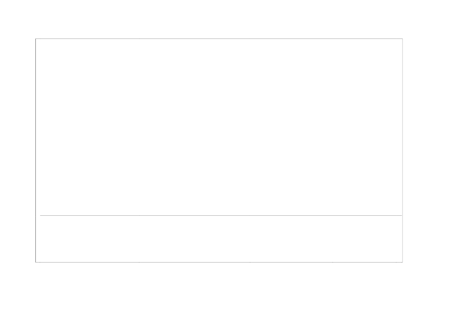Click the empty area above the horizontal line
Image resolution: width=460 pixels, height=325 pixels.
pyautogui.click(x=219, y=127)
